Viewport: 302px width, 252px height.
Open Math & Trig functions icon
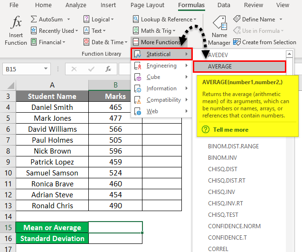pyautogui.click(x=136, y=30)
